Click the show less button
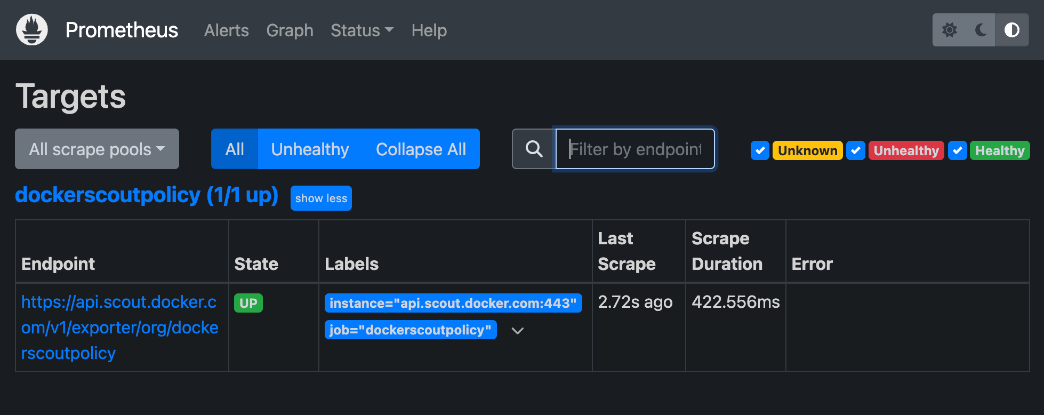The image size is (1044, 415). [x=320, y=198]
